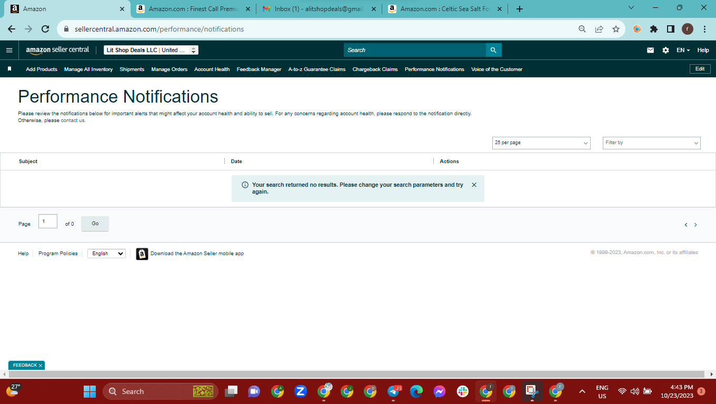The height and width of the screenshot is (404, 716).
Task: Open the English footer language select
Action: (106, 254)
